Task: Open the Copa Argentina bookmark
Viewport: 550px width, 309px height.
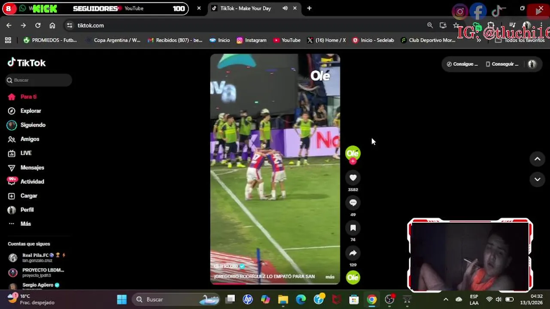Action: [113, 40]
